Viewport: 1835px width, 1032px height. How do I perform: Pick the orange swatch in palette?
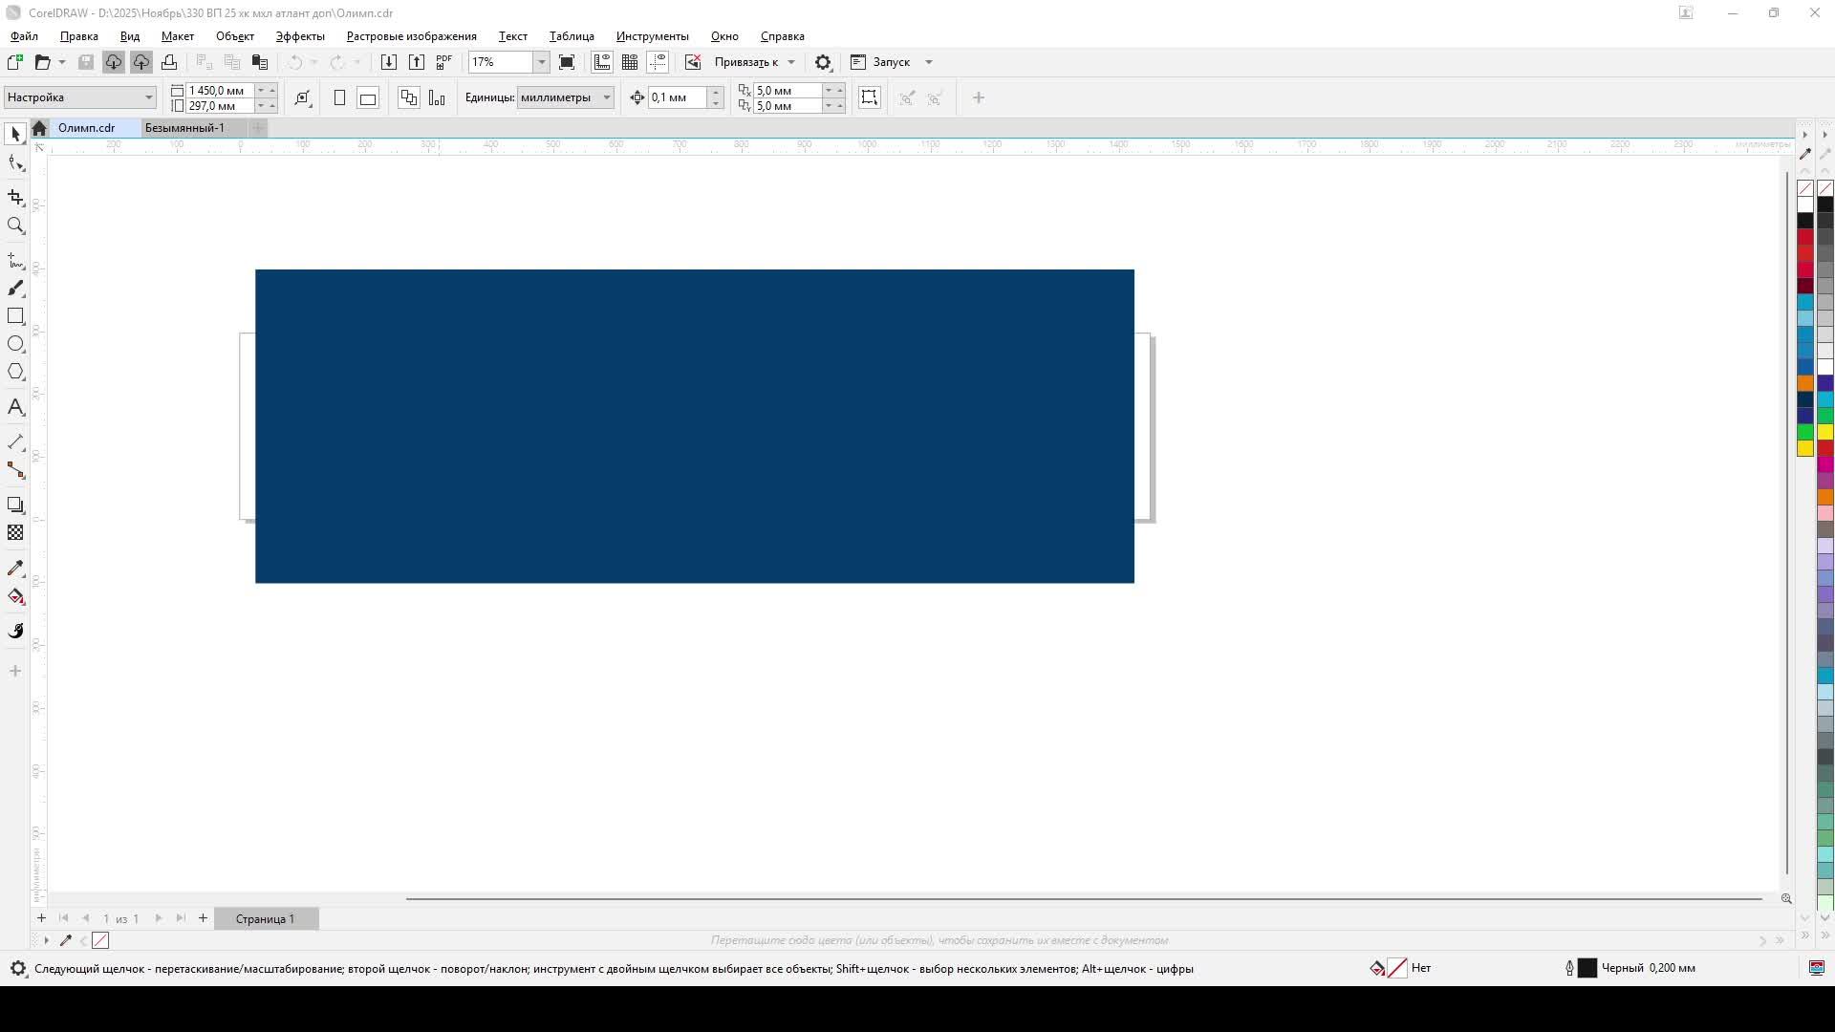tap(1805, 382)
